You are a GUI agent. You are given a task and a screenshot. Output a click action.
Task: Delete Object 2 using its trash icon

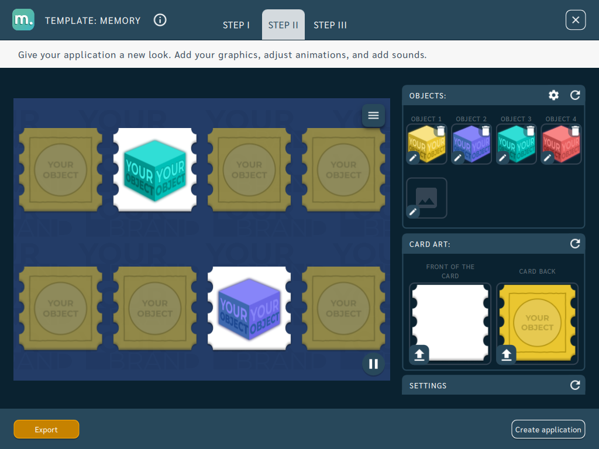[486, 131]
